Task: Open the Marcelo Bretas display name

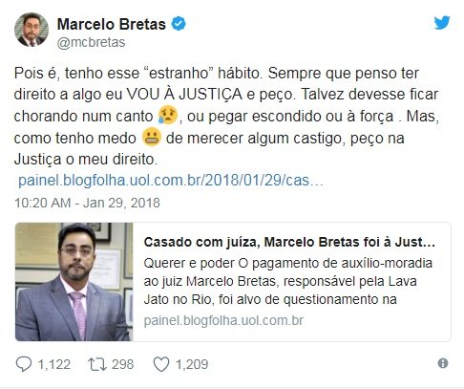Action: (x=112, y=24)
